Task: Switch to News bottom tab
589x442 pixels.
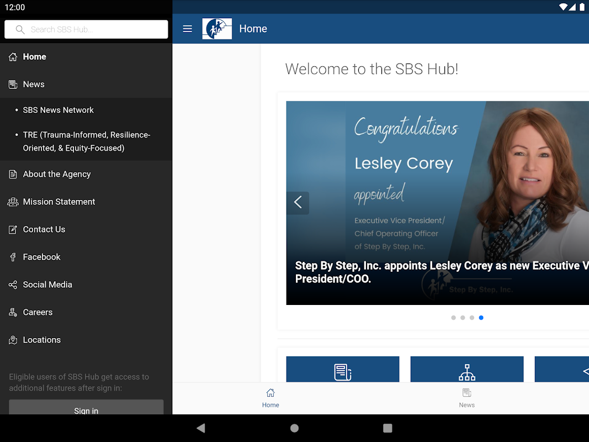Action: pyautogui.click(x=466, y=398)
